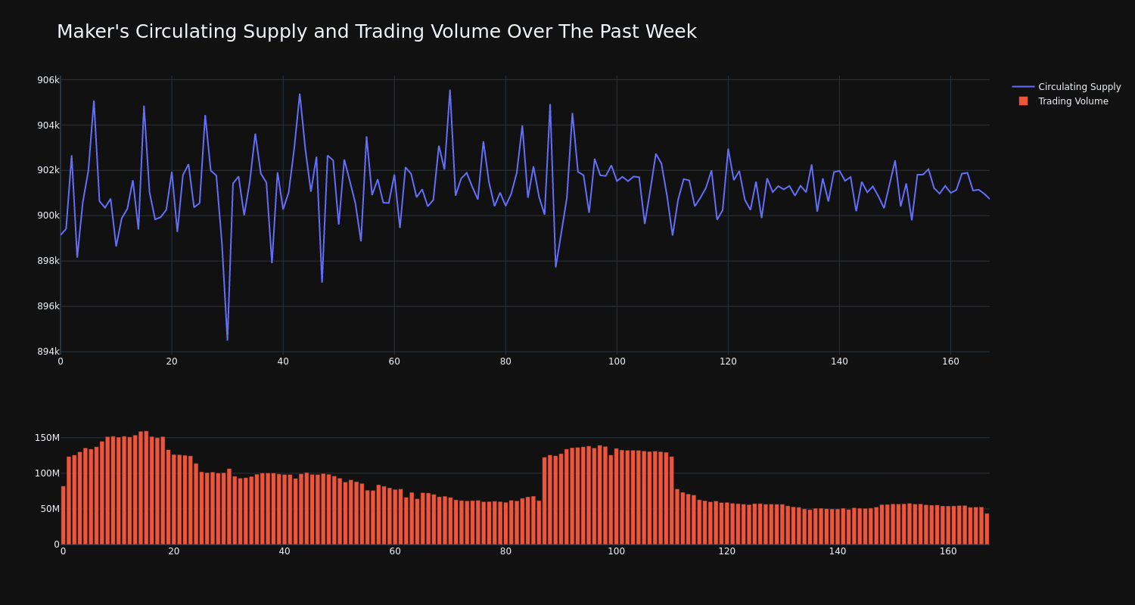Toggle the Circulating Supply legend entry
The width and height of the screenshot is (1135, 605).
coord(1067,87)
